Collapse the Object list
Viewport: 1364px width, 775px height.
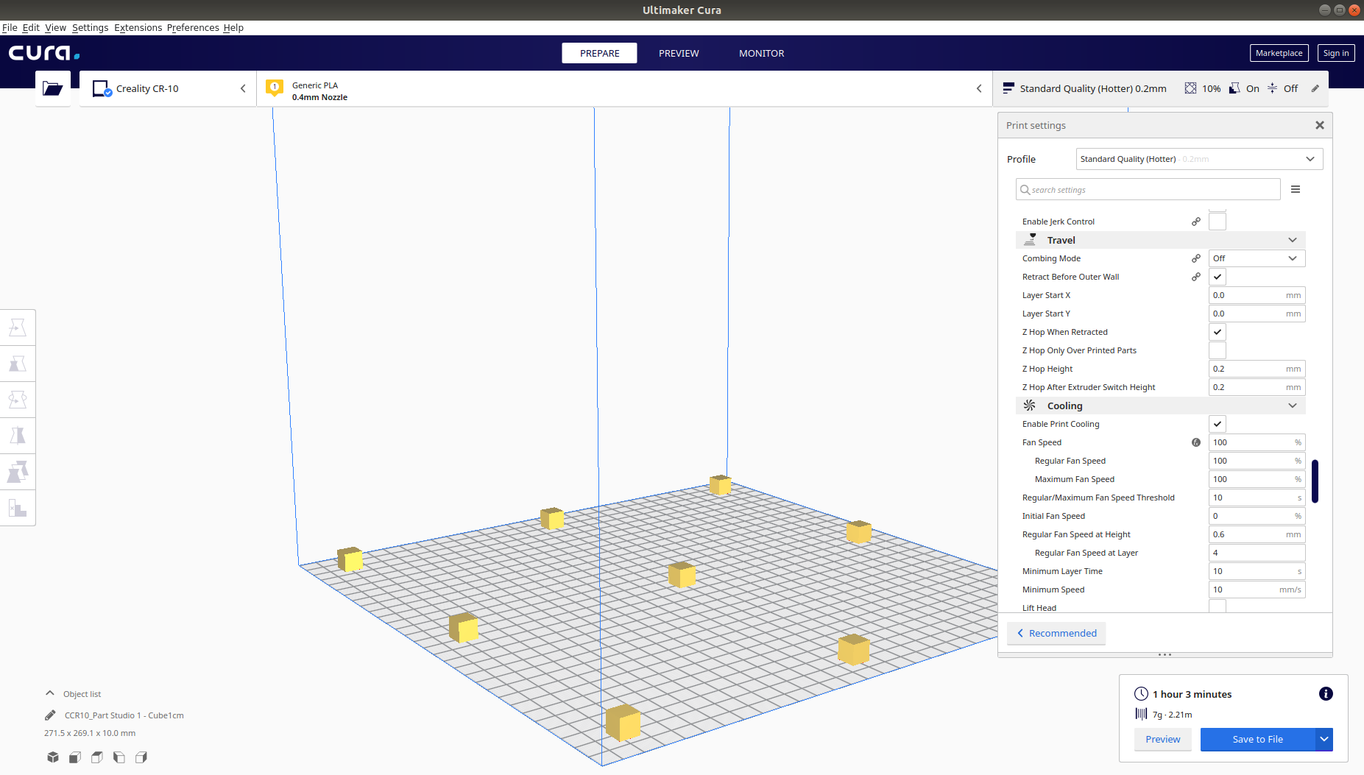click(x=50, y=693)
